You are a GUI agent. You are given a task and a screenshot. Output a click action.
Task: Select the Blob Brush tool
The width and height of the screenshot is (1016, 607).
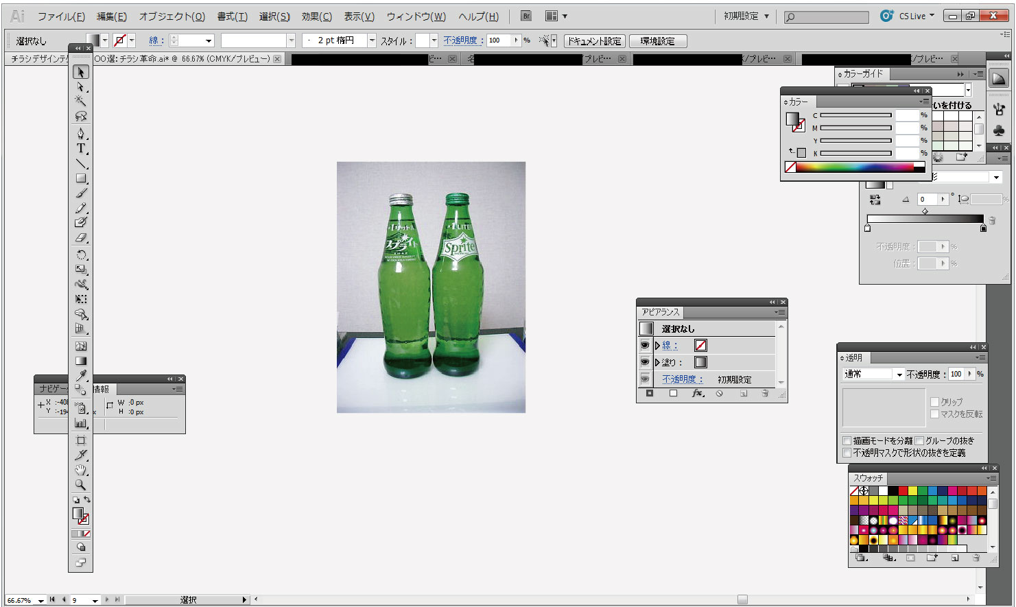tap(80, 222)
